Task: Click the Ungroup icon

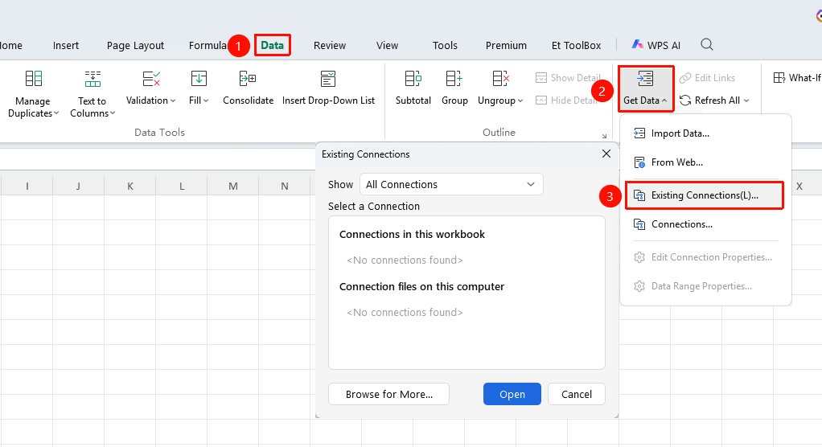Action: tap(500, 79)
